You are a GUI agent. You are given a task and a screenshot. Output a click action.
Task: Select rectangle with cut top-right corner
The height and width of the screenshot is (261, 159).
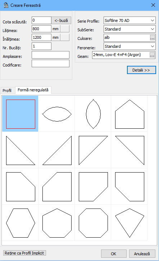(20, 187)
